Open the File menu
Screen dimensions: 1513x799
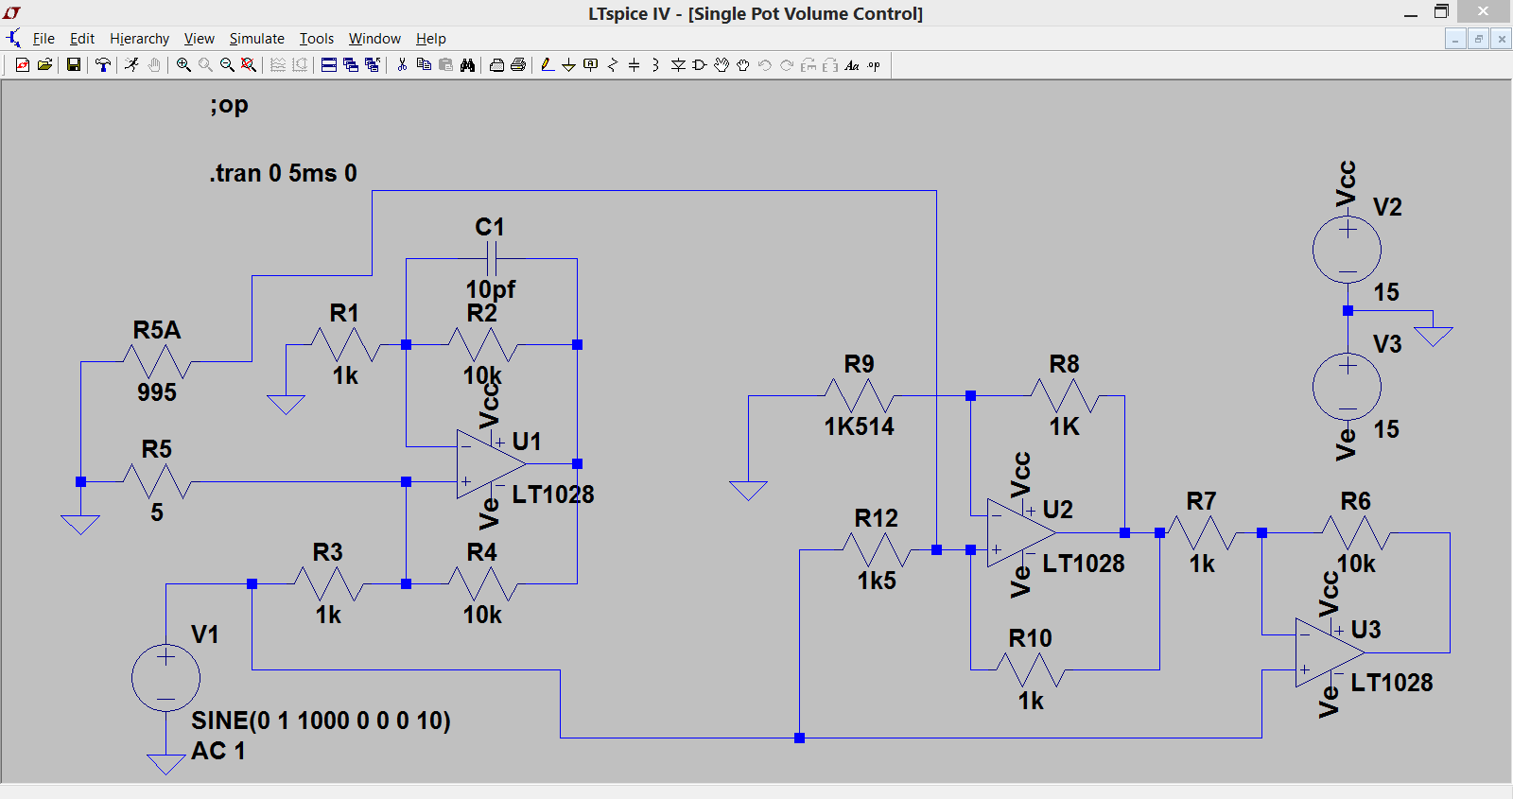coord(43,39)
